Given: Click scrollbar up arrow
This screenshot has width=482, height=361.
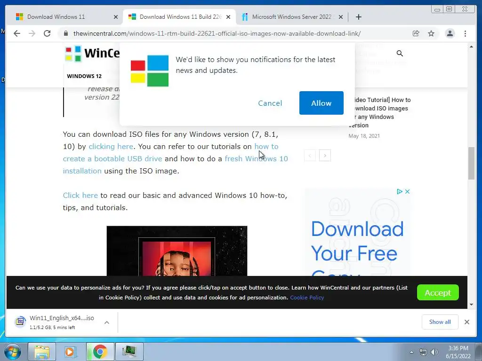Looking at the screenshot, I should tap(471, 47).
